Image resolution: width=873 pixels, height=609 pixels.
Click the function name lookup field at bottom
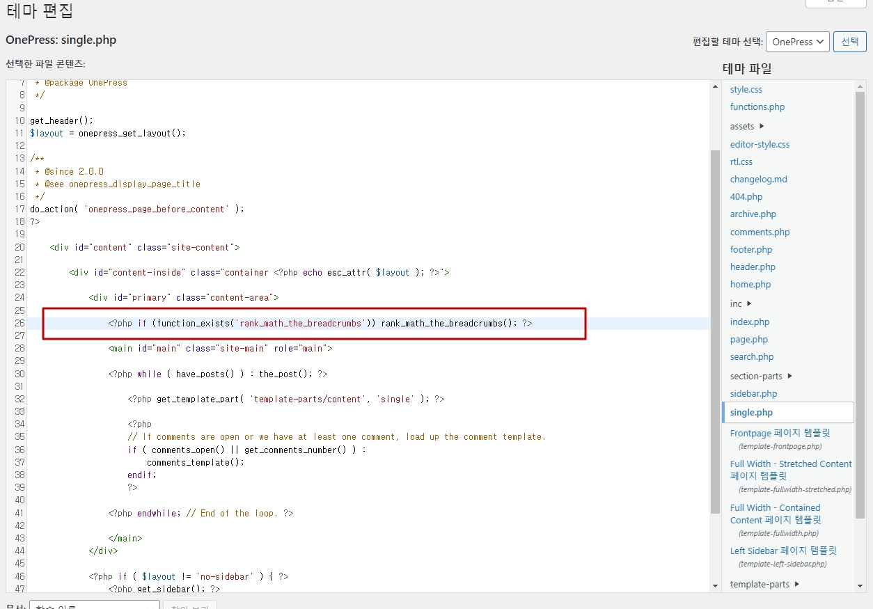[x=95, y=605]
